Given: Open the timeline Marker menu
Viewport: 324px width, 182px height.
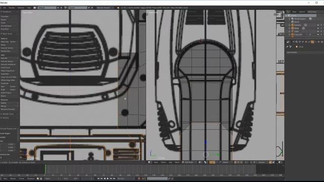Looking at the screenshot, I should [x=13, y=178].
